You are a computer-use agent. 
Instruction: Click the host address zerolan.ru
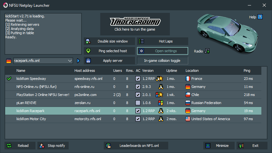(83, 103)
